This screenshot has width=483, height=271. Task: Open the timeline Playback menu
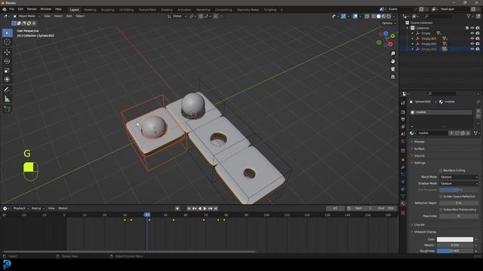point(20,209)
